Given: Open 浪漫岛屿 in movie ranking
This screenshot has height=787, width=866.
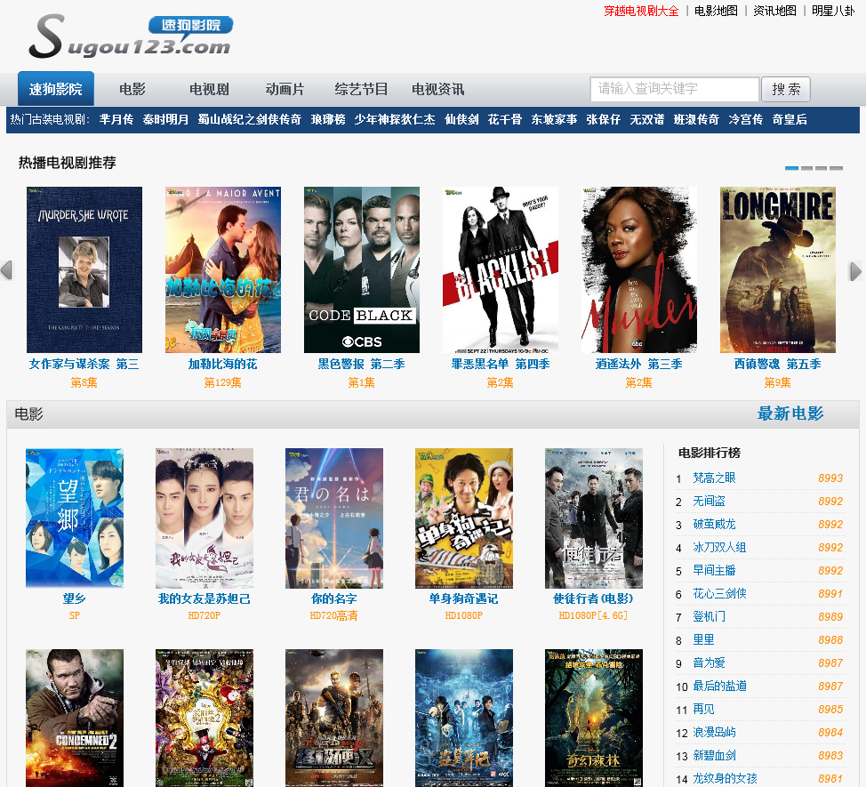Looking at the screenshot, I should pyautogui.click(x=714, y=733).
